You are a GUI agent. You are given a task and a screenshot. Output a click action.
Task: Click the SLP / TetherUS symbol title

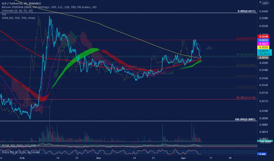(x=21, y=4)
